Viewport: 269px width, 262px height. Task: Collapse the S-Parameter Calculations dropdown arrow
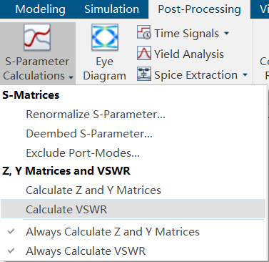coord(71,77)
